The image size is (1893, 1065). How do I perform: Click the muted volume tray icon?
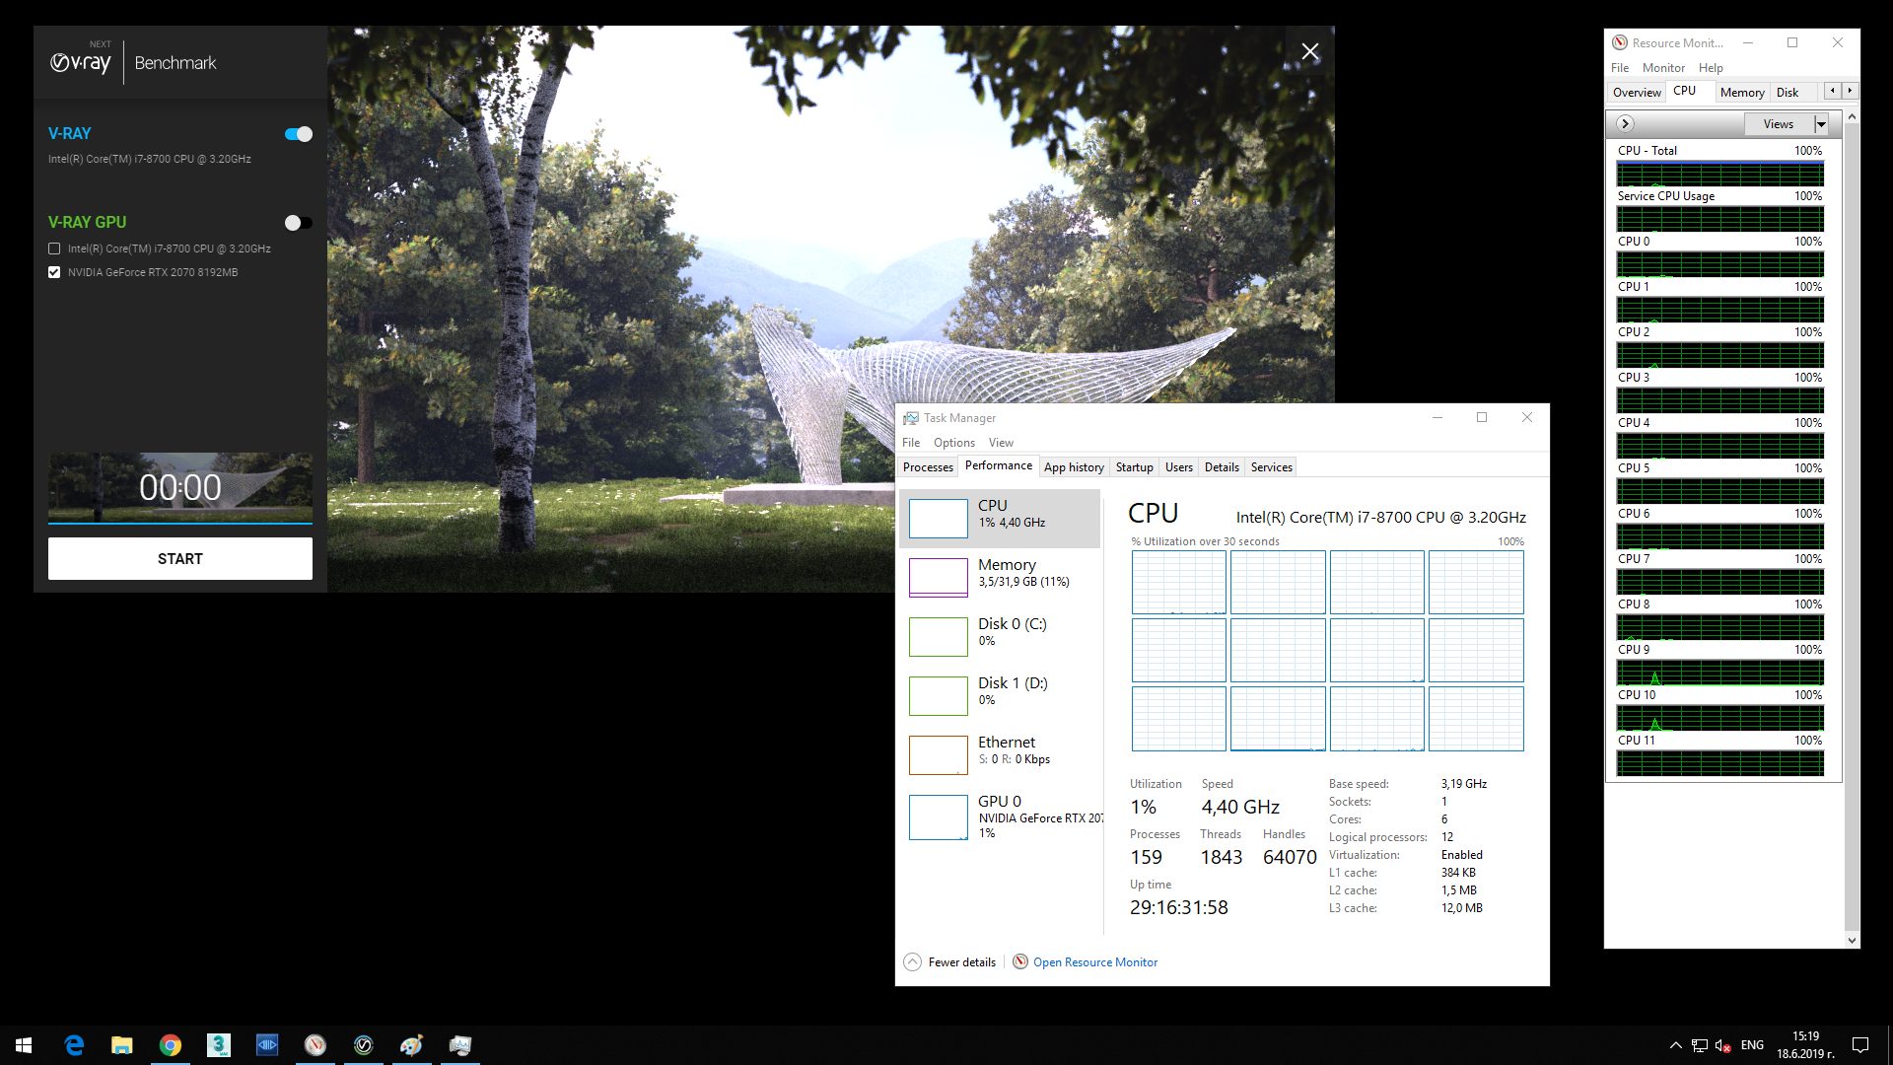tap(1723, 1045)
